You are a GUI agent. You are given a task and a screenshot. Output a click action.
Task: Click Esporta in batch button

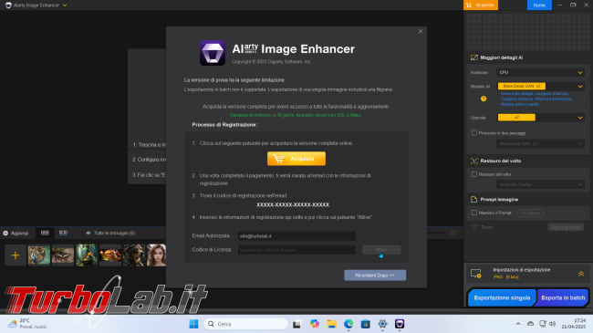pos(563,297)
